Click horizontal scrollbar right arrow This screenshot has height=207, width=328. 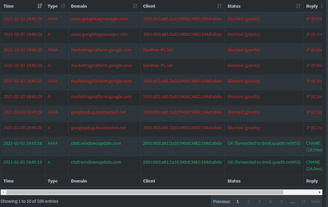pyautogui.click(x=320, y=192)
